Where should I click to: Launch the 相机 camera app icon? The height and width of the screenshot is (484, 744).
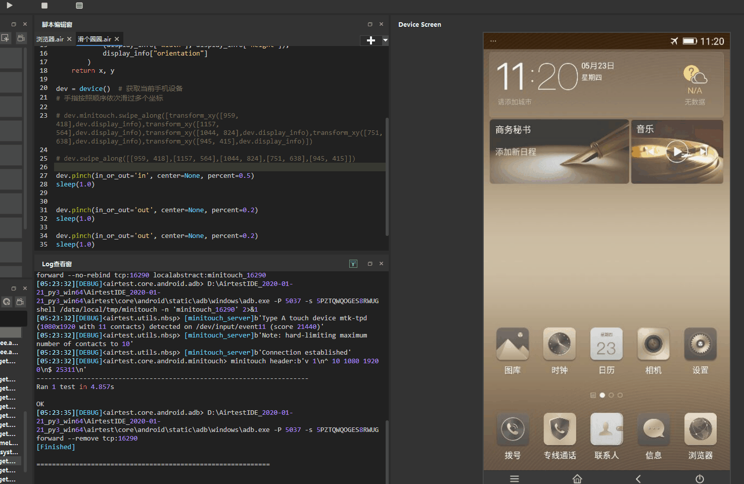tap(653, 344)
